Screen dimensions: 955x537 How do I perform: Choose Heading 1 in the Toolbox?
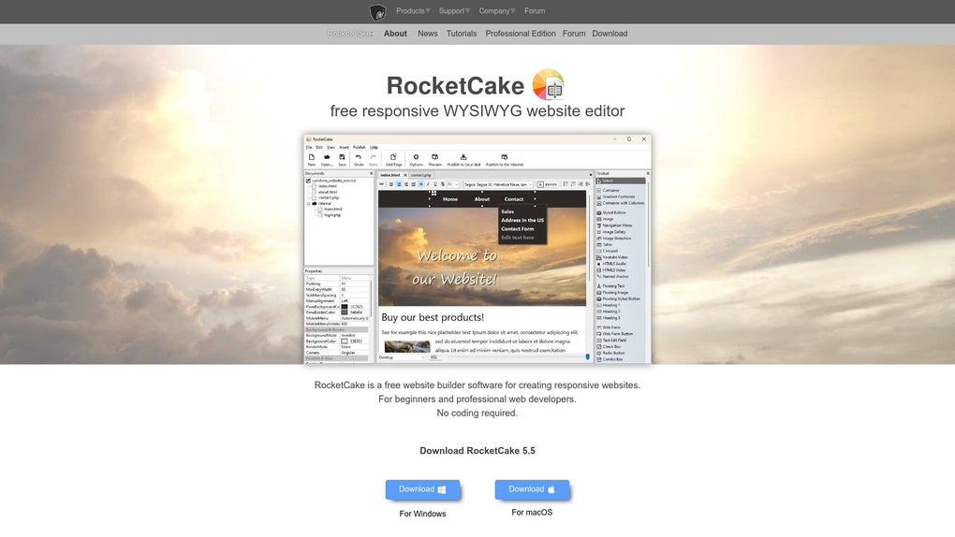[610, 305]
